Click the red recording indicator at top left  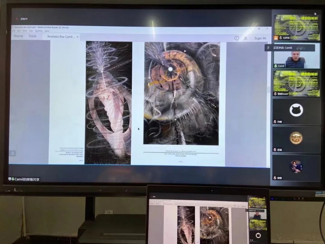17,19
